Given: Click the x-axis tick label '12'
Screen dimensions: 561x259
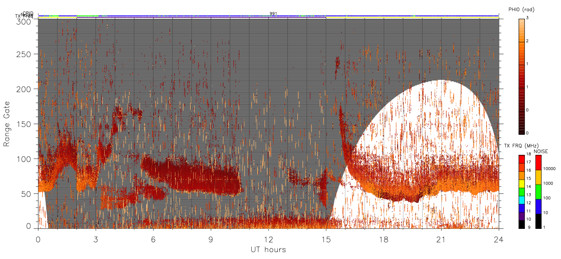Looking at the screenshot, I should coord(268,239).
